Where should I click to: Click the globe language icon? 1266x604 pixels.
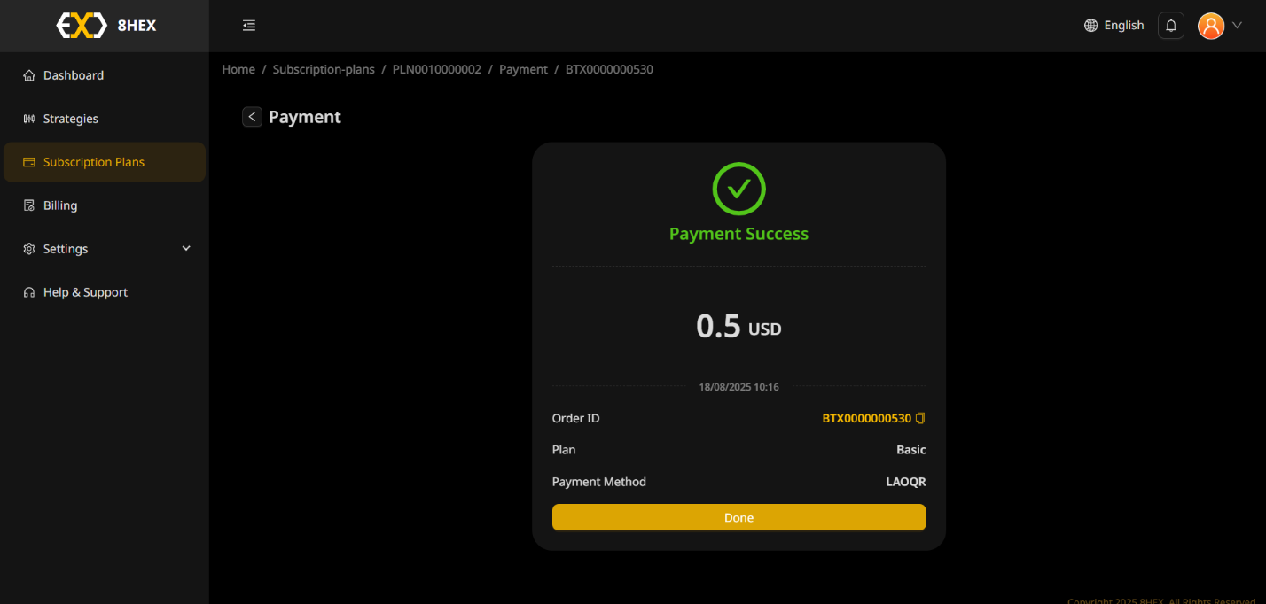[x=1090, y=25]
